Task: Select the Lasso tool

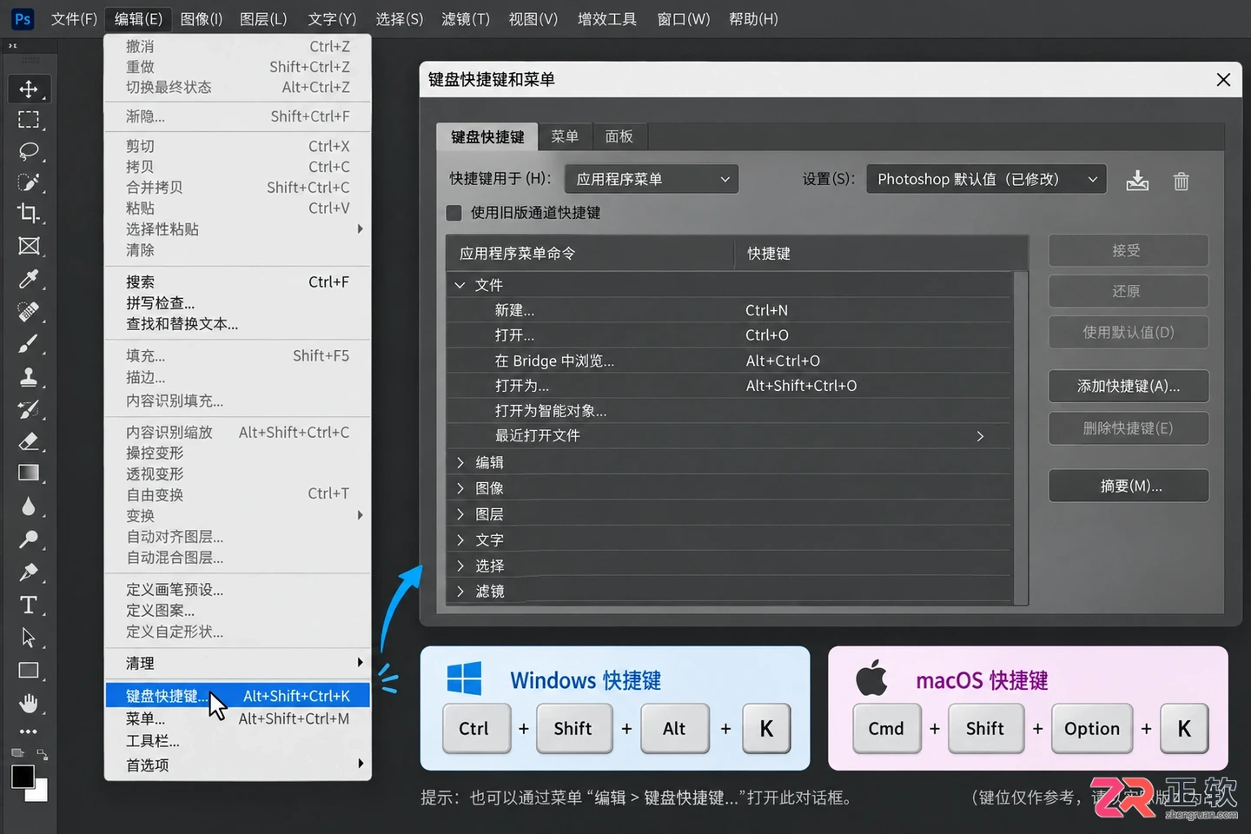Action: [x=29, y=151]
